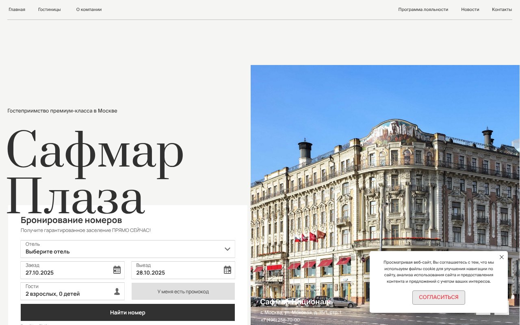Open guests selector showing 2 взрослых, 0 детей

[x=61, y=291]
